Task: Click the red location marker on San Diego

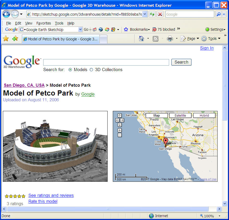Action: (165, 142)
